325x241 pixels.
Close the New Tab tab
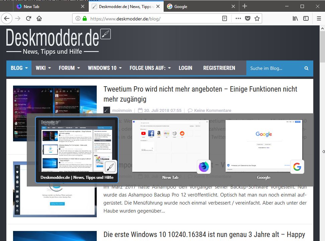(x=82, y=6)
